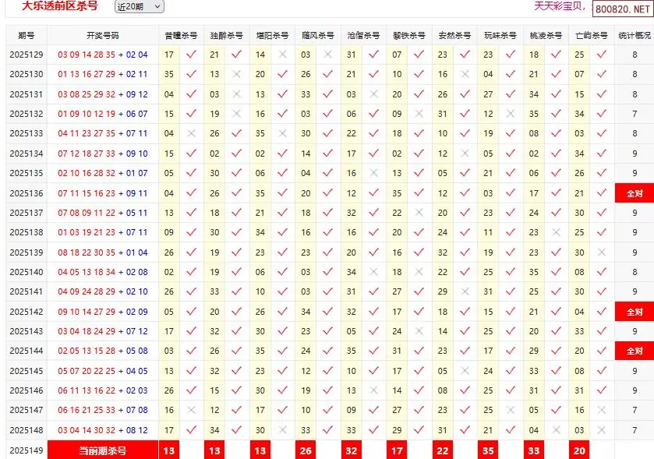
Task: Click the red 全对 badge in row 2025144
Action: tap(635, 351)
